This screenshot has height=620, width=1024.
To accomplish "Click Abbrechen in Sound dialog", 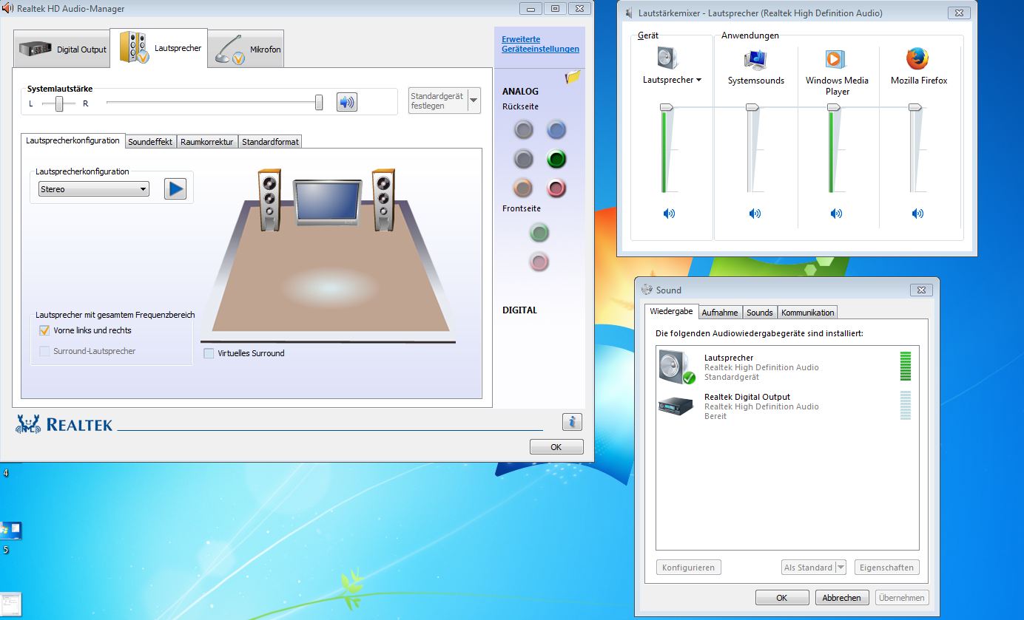I will point(842,598).
